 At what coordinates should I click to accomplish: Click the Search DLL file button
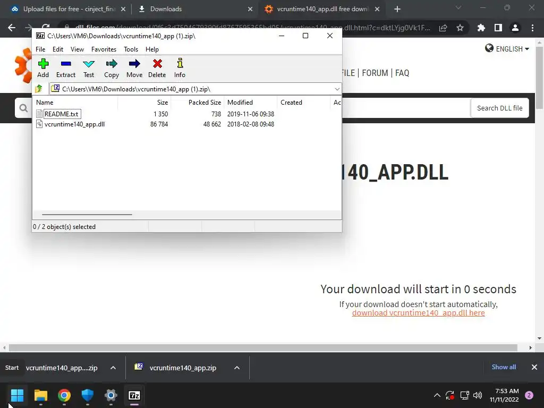click(x=499, y=108)
